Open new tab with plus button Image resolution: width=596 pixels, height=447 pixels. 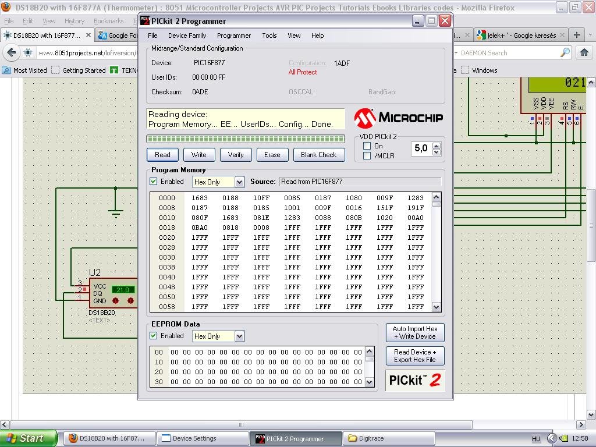pos(577,35)
